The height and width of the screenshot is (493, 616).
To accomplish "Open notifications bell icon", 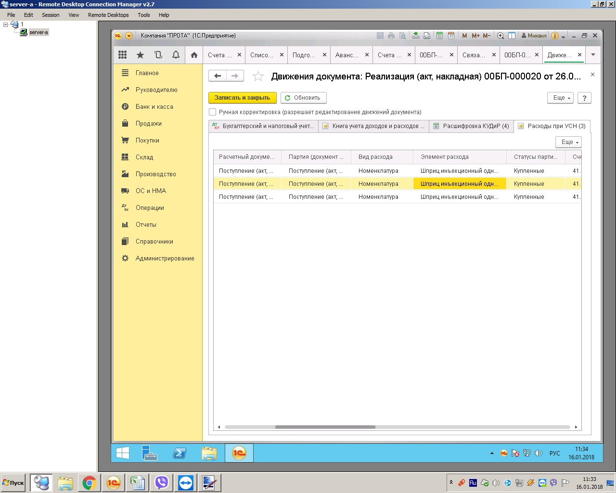I will coord(176,55).
